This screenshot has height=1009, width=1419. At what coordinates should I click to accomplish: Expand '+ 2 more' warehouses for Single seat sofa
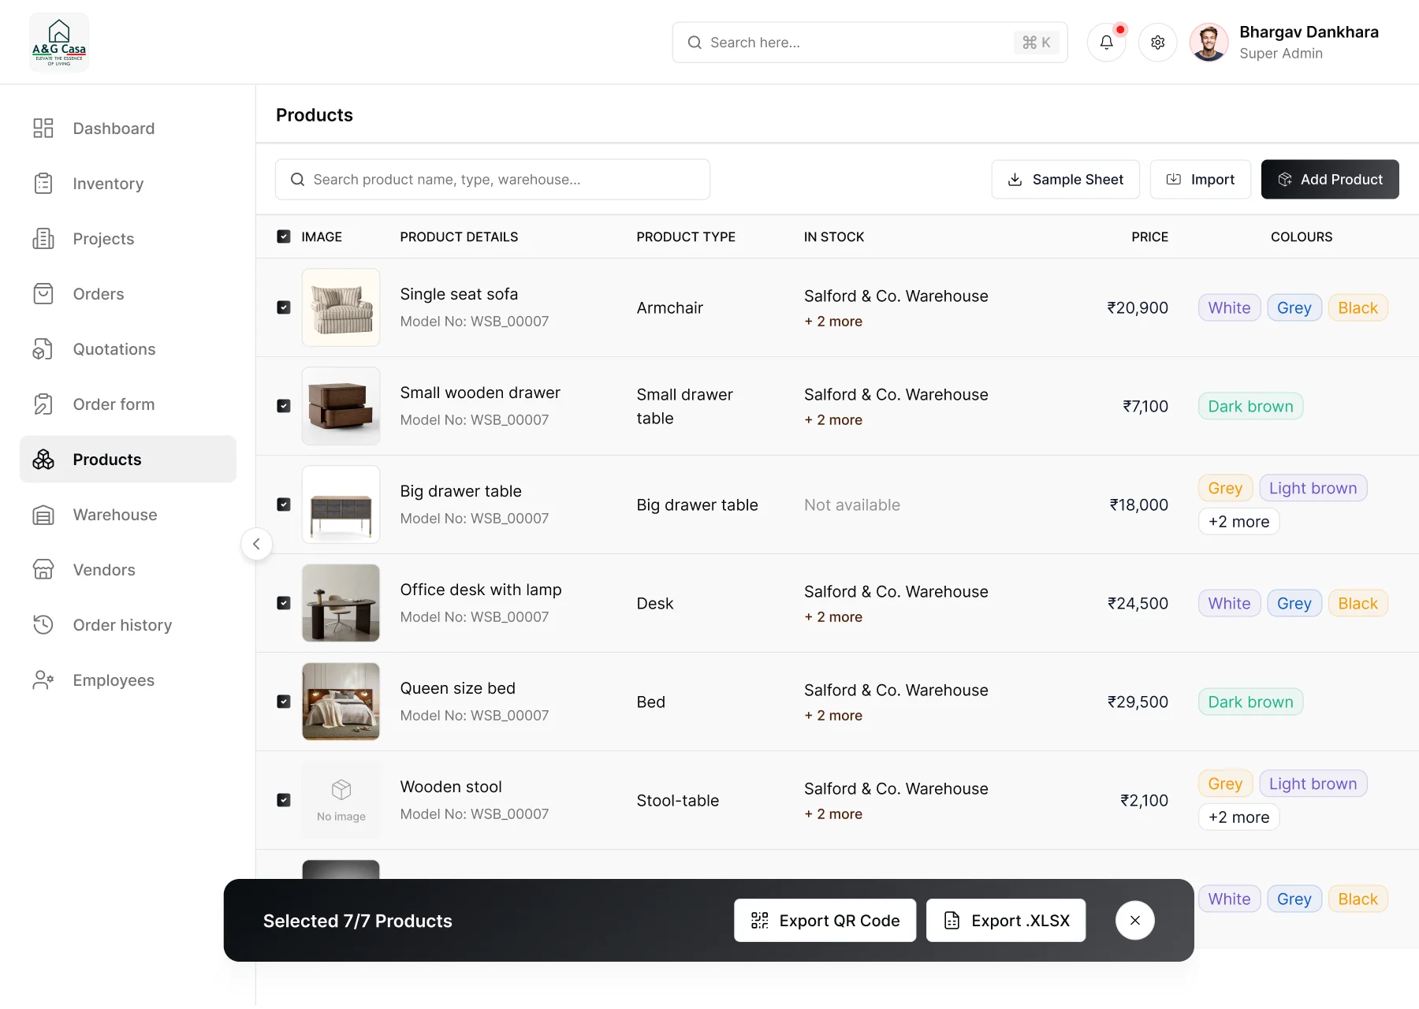coord(833,322)
